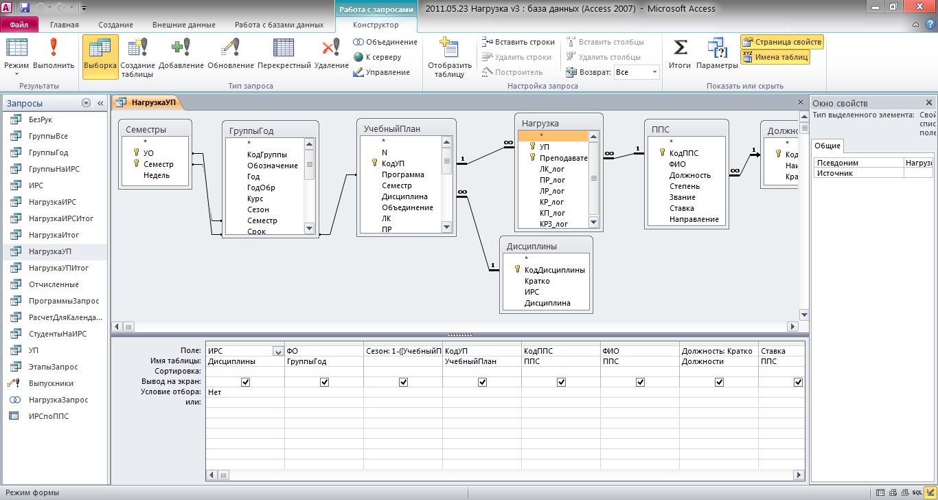The image size is (938, 500).
Task: Open the Режим view switcher
Action: pos(16,56)
